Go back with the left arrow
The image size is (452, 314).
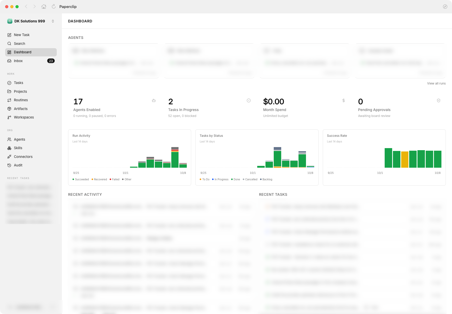[26, 6]
